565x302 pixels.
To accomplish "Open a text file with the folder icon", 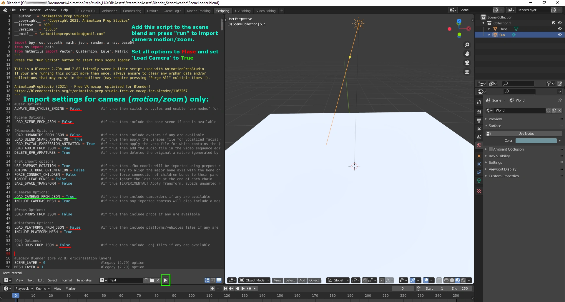I will [x=152, y=280].
